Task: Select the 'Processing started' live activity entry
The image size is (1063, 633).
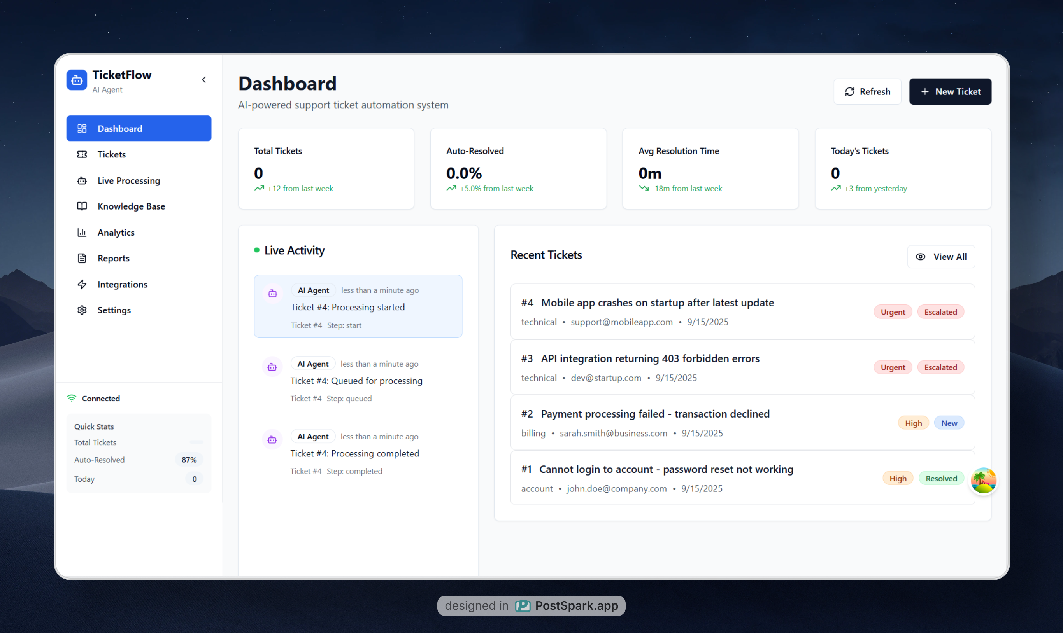Action: click(358, 307)
